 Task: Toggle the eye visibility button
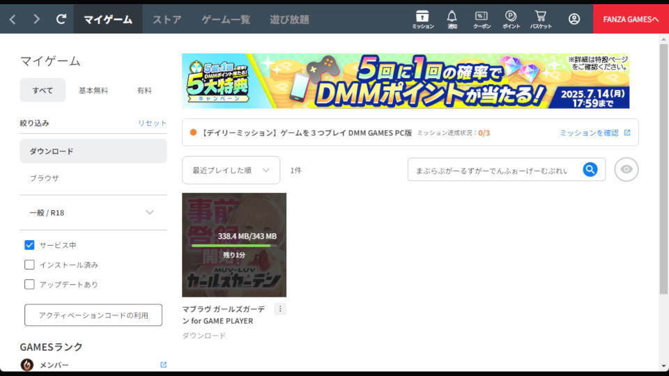coord(626,169)
